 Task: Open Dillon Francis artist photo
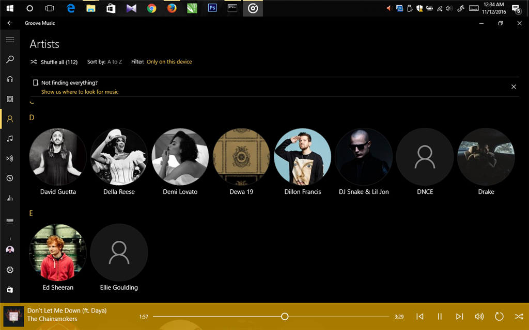point(303,157)
